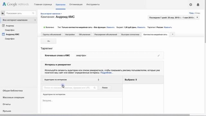The width and height of the screenshot is (206, 116).
Task: Switch to Группы объявлений tab
Action: [52, 34]
